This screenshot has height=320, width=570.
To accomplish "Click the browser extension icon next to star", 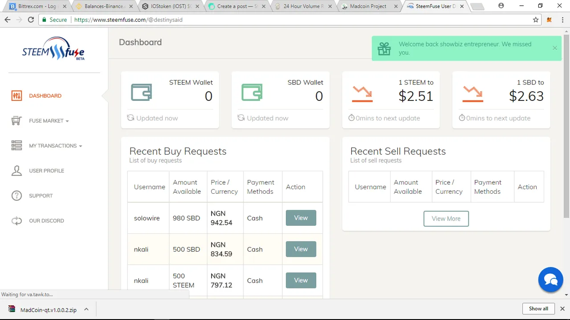I will coord(549,20).
